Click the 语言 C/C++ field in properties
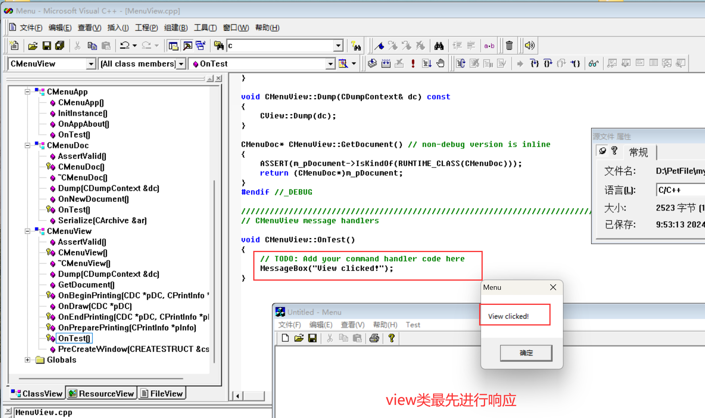 [680, 190]
